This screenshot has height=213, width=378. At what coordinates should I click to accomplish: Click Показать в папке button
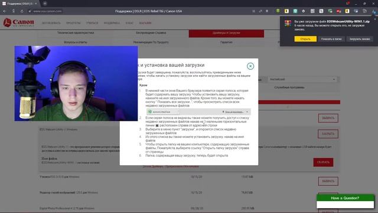pos(331,39)
